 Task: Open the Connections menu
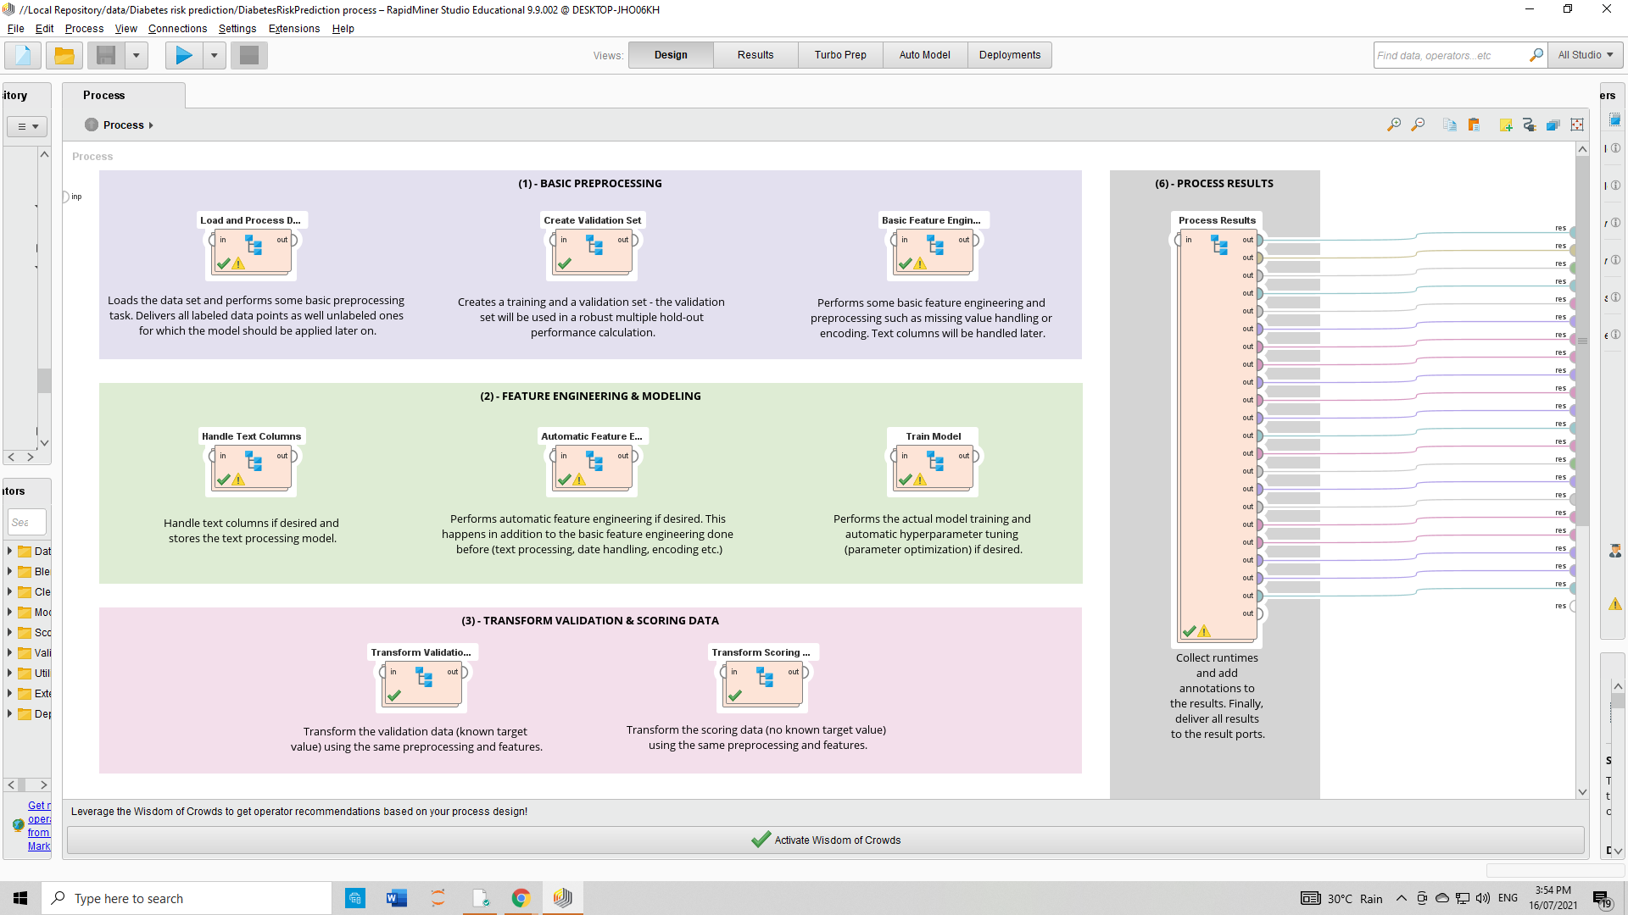tap(177, 29)
